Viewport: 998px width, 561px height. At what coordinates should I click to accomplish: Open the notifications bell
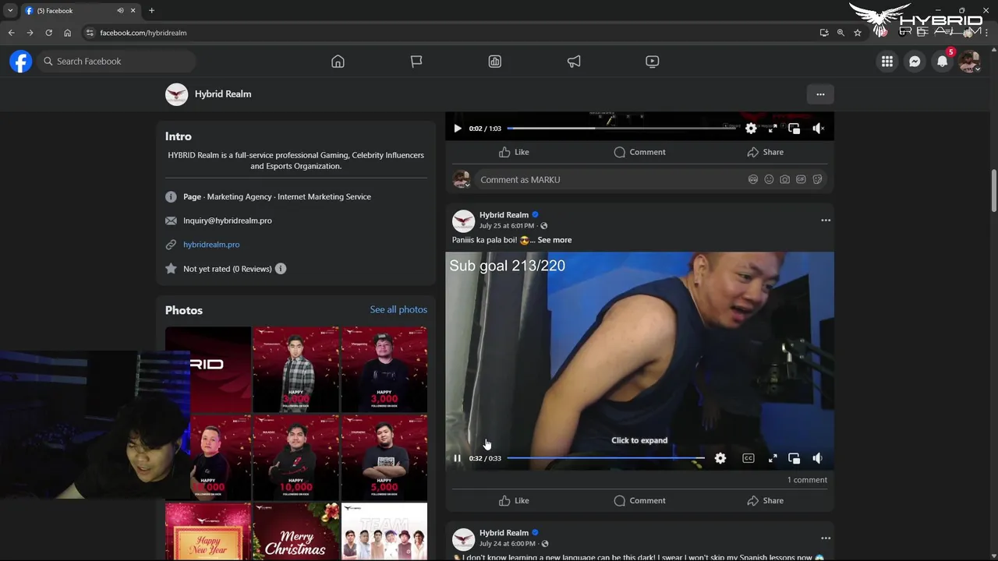(x=943, y=62)
